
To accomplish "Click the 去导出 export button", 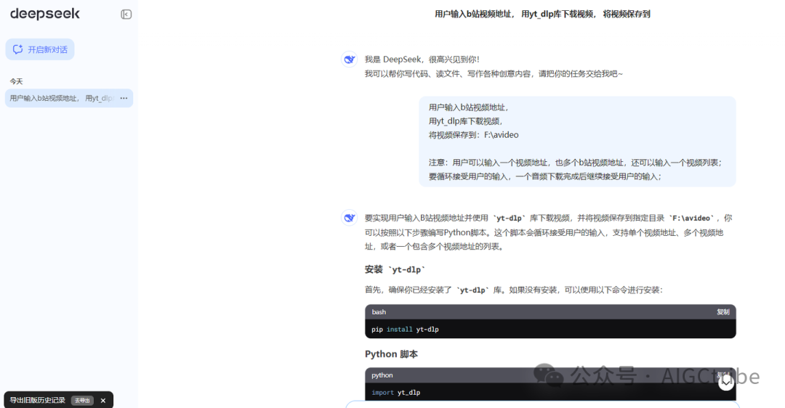I will [82, 401].
